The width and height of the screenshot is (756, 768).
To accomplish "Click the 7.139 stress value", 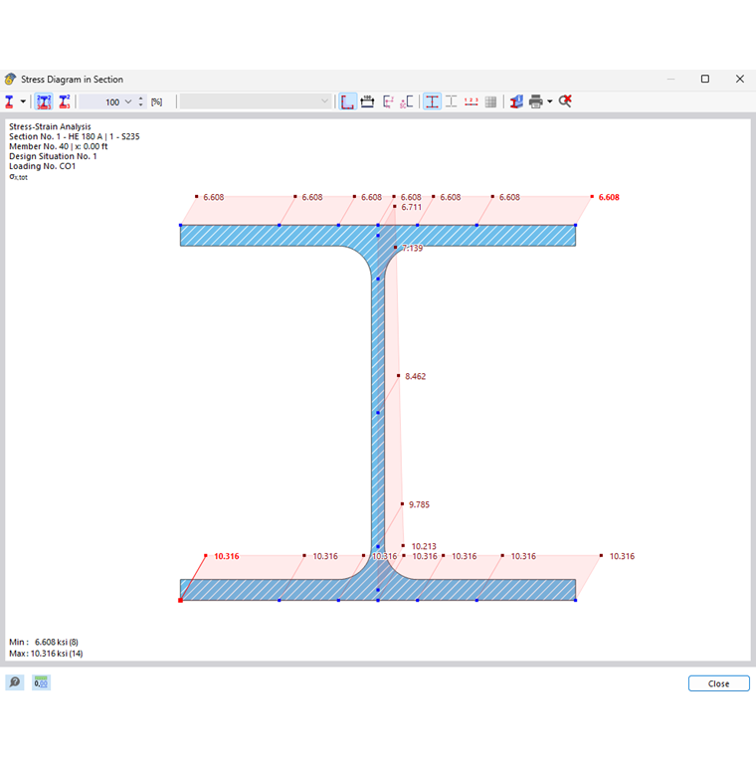I will (412, 249).
